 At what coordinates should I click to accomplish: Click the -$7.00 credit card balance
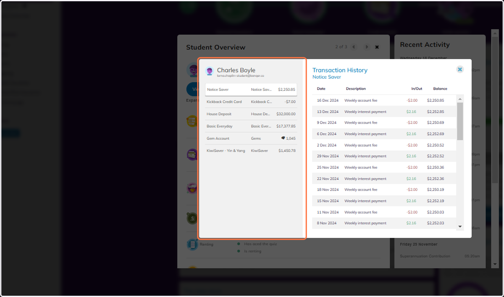coord(290,102)
